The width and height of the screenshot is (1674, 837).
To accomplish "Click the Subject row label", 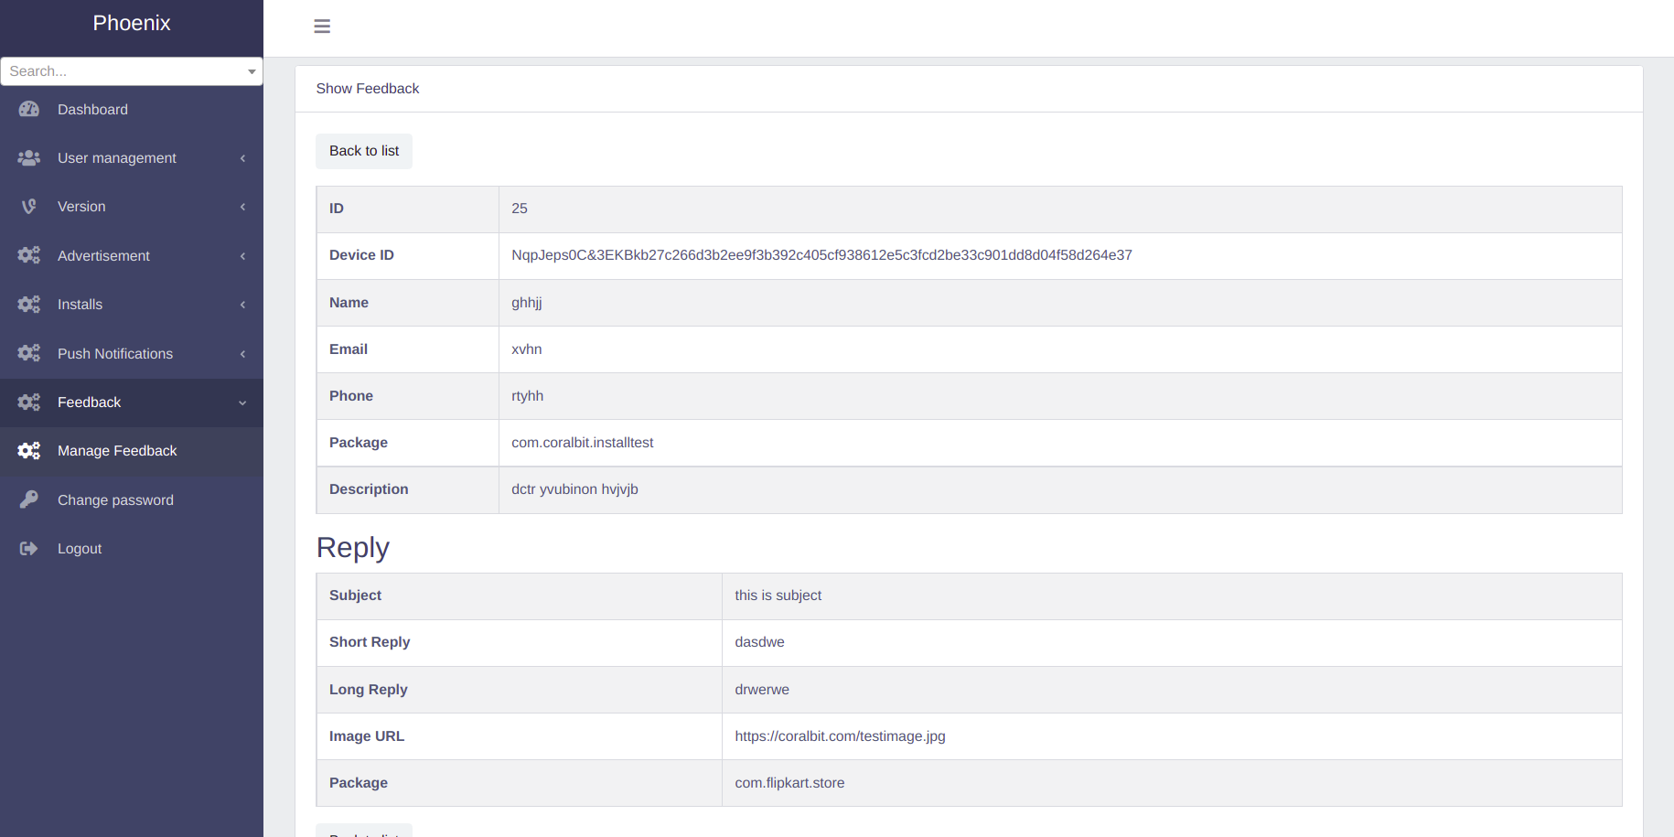I will [x=355, y=596].
